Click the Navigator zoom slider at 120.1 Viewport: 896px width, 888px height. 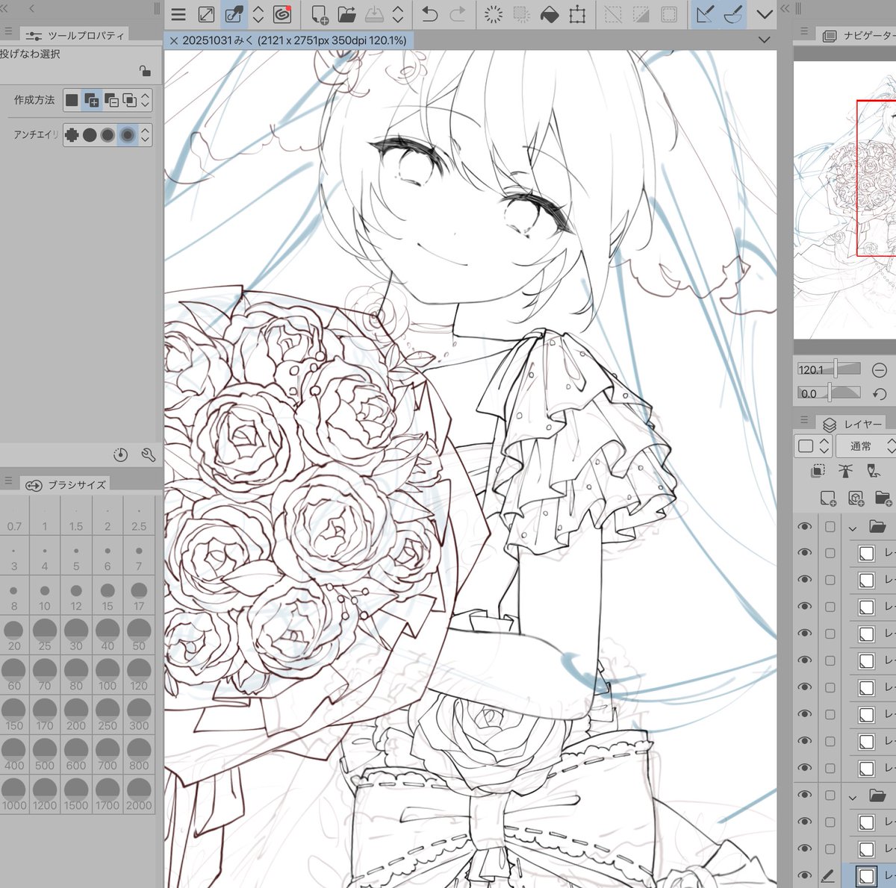(x=829, y=369)
